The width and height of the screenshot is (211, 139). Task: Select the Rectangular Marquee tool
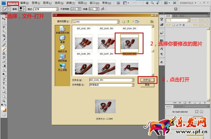(x=4, y=23)
